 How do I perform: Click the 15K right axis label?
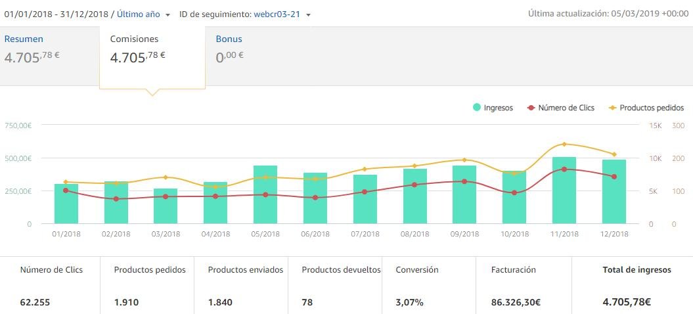tap(656, 125)
